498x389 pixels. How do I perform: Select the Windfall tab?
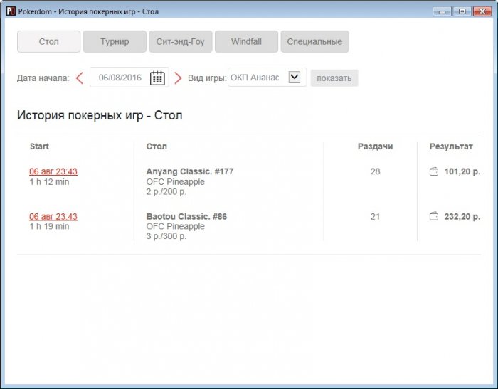pyautogui.click(x=246, y=42)
